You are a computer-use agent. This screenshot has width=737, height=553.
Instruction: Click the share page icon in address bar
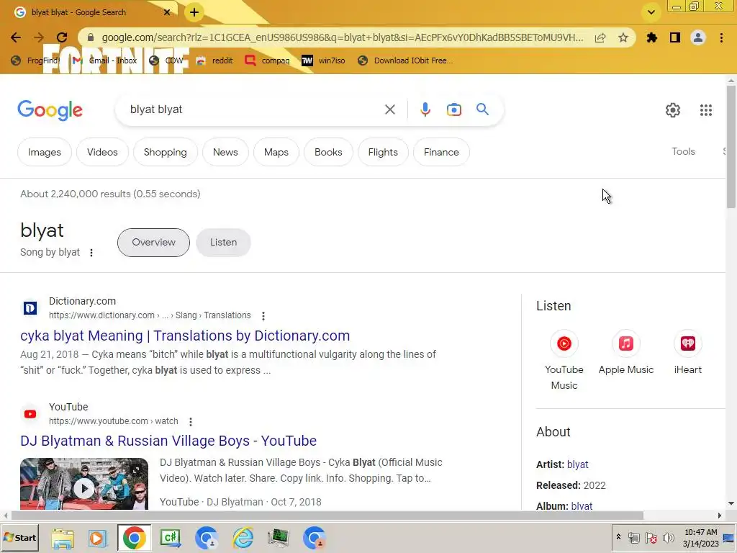pos(600,37)
